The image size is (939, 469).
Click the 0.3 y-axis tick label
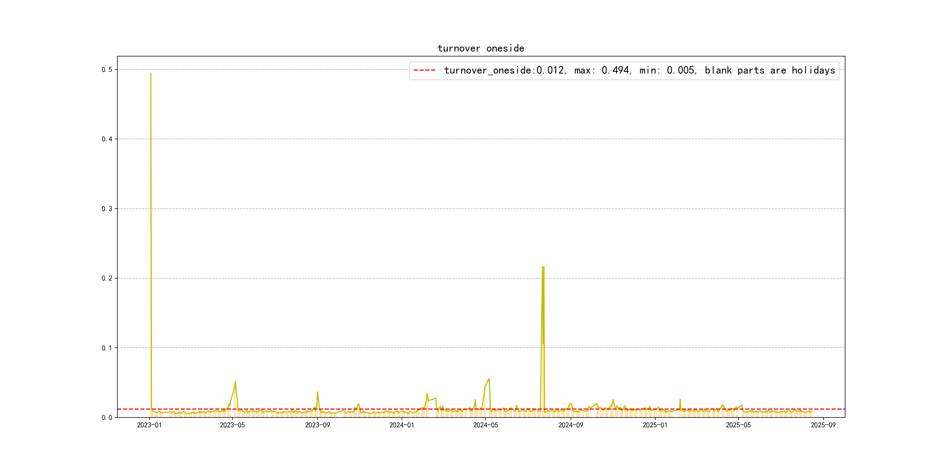(107, 209)
